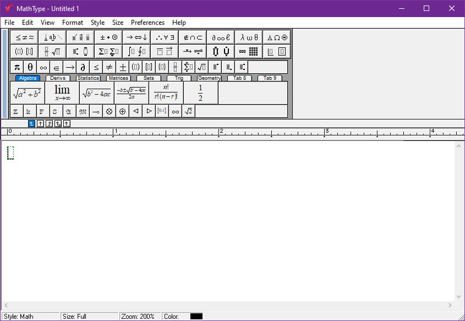Open lowercase Greek letters palette

(x=249, y=37)
